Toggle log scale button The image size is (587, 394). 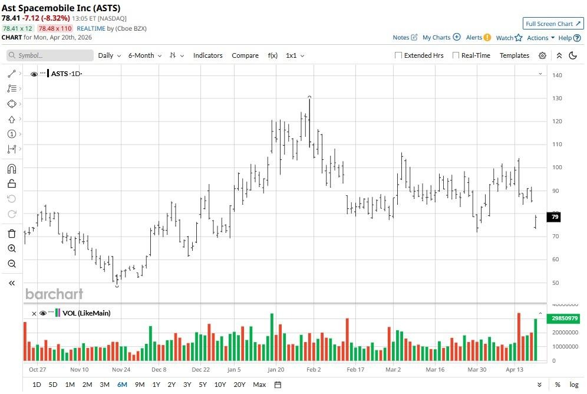tap(574, 385)
